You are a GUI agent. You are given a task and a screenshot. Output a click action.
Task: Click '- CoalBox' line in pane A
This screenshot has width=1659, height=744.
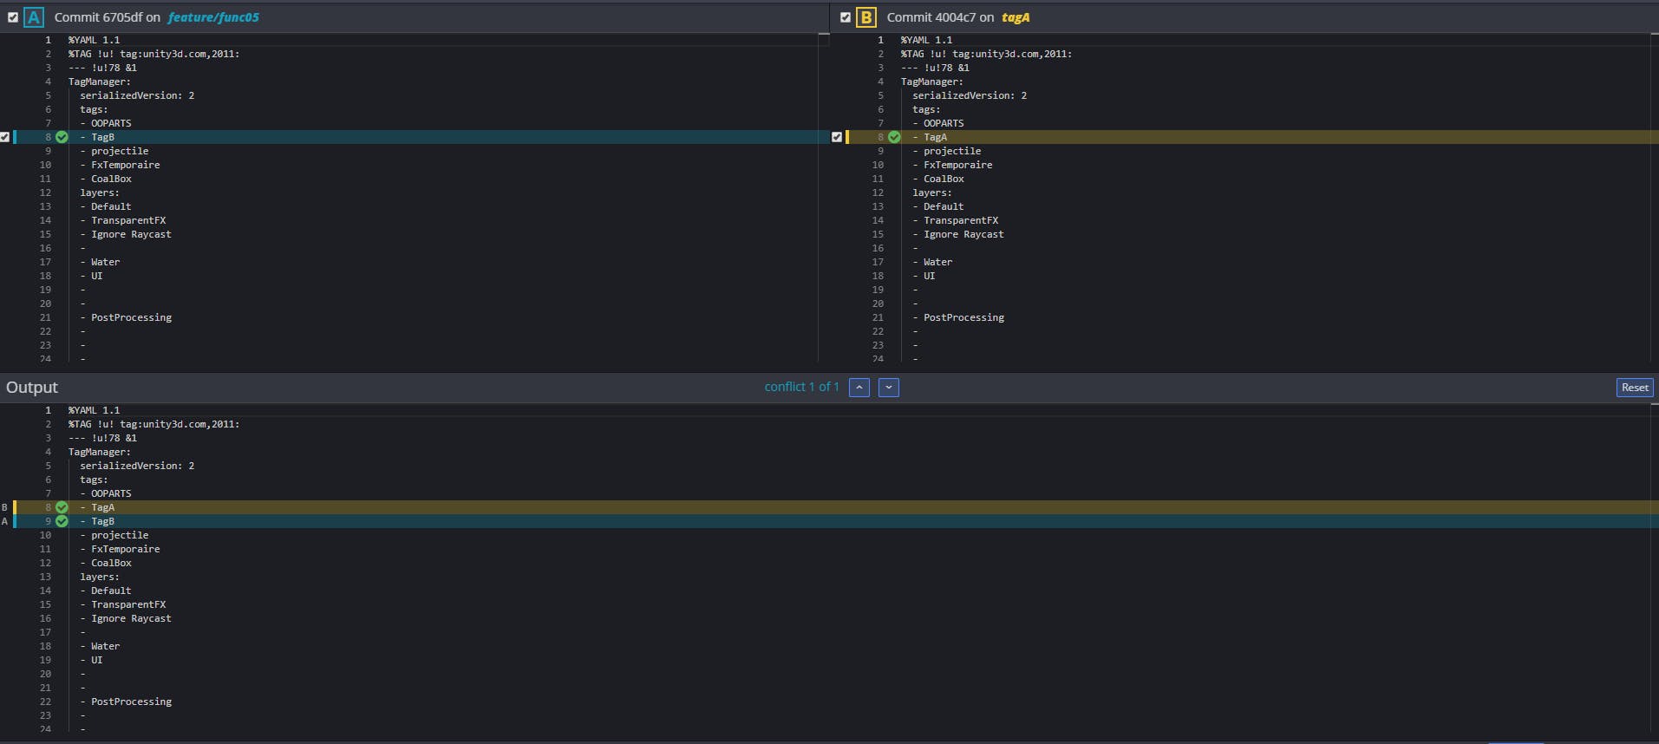point(106,179)
